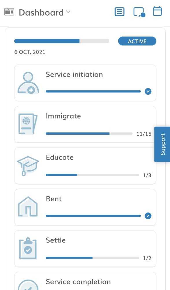Click the Immigrate passport icon
Viewport: 170px width, 290px height.
pos(28,124)
